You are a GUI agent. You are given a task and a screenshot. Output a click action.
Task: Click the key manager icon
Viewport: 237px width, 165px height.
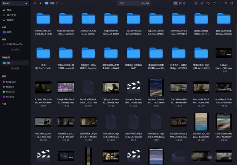click(x=202, y=3)
